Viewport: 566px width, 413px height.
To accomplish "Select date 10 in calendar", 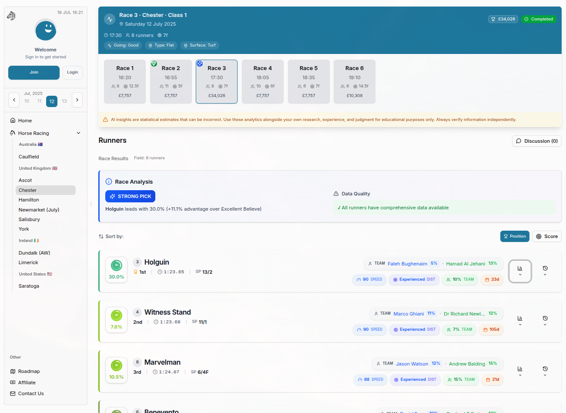I will [27, 101].
